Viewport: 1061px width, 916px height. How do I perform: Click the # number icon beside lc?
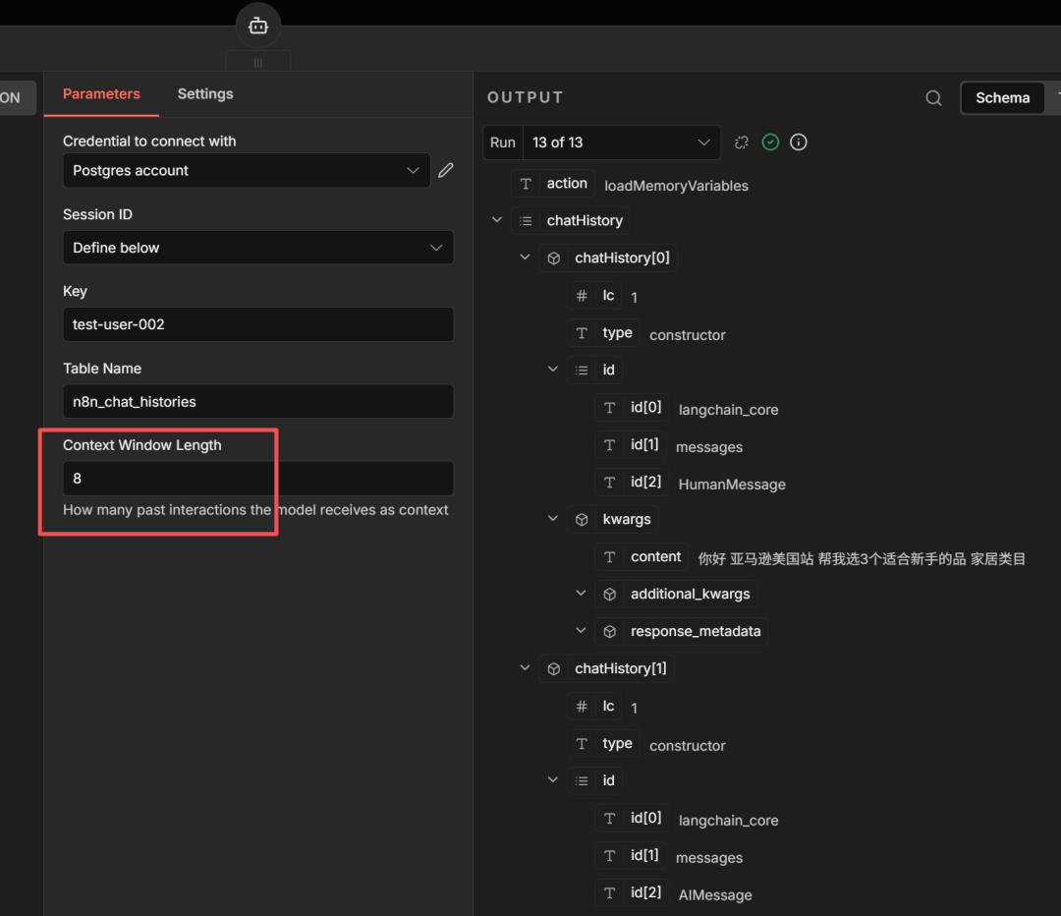click(580, 295)
